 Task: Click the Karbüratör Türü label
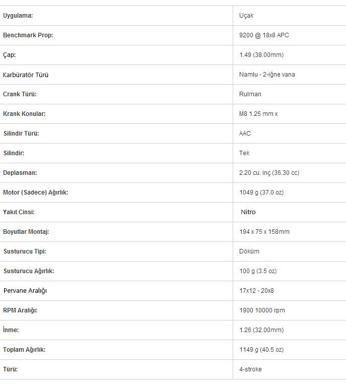tap(26, 75)
